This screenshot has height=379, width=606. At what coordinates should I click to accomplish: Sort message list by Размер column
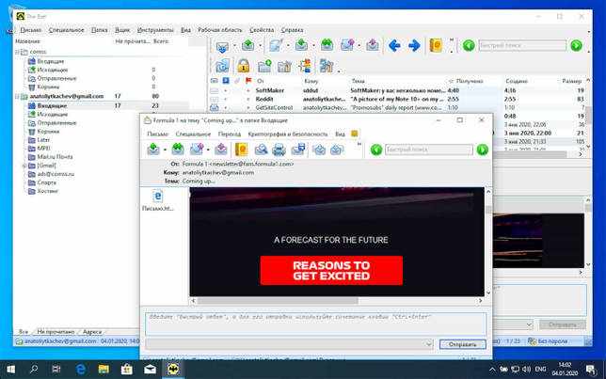click(x=571, y=81)
